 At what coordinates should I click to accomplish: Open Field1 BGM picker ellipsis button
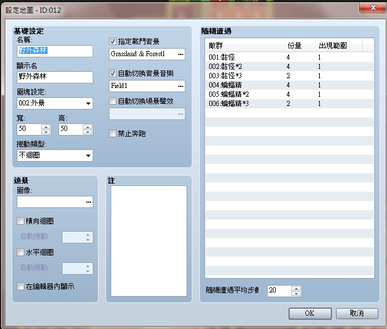tap(181, 86)
